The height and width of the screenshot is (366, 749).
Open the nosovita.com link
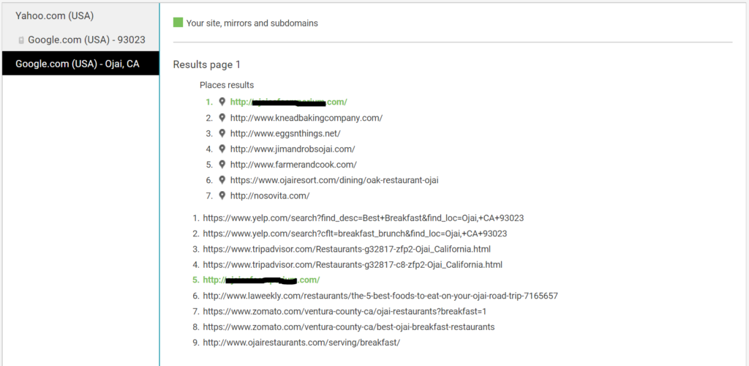pyautogui.click(x=270, y=195)
